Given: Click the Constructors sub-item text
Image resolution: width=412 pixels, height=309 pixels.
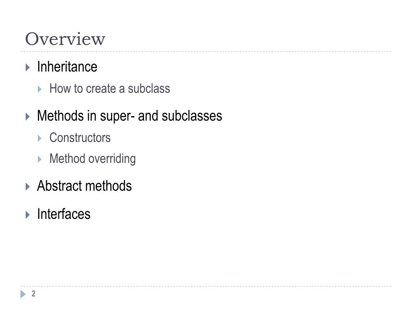Looking at the screenshot, I should click(80, 138).
